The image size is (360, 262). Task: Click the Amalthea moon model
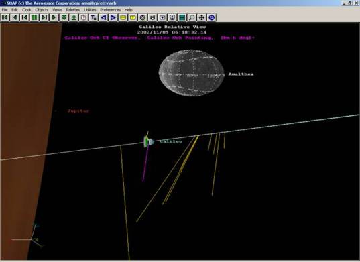coord(192,73)
